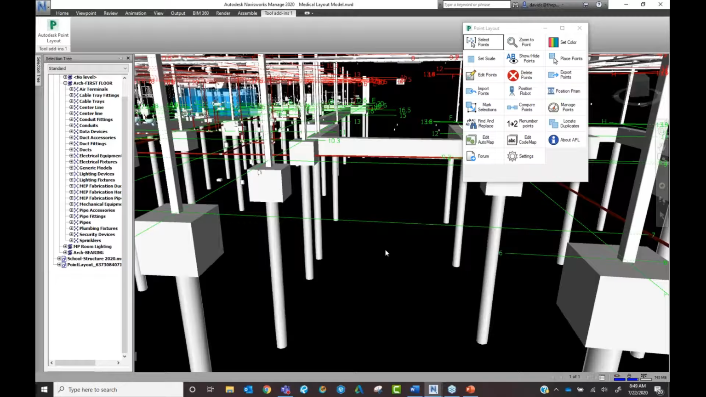Click the Selection Tree horizontal scrollbar

75,363
